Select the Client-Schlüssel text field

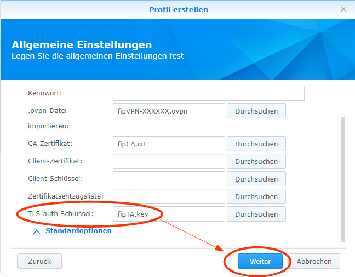click(x=169, y=179)
